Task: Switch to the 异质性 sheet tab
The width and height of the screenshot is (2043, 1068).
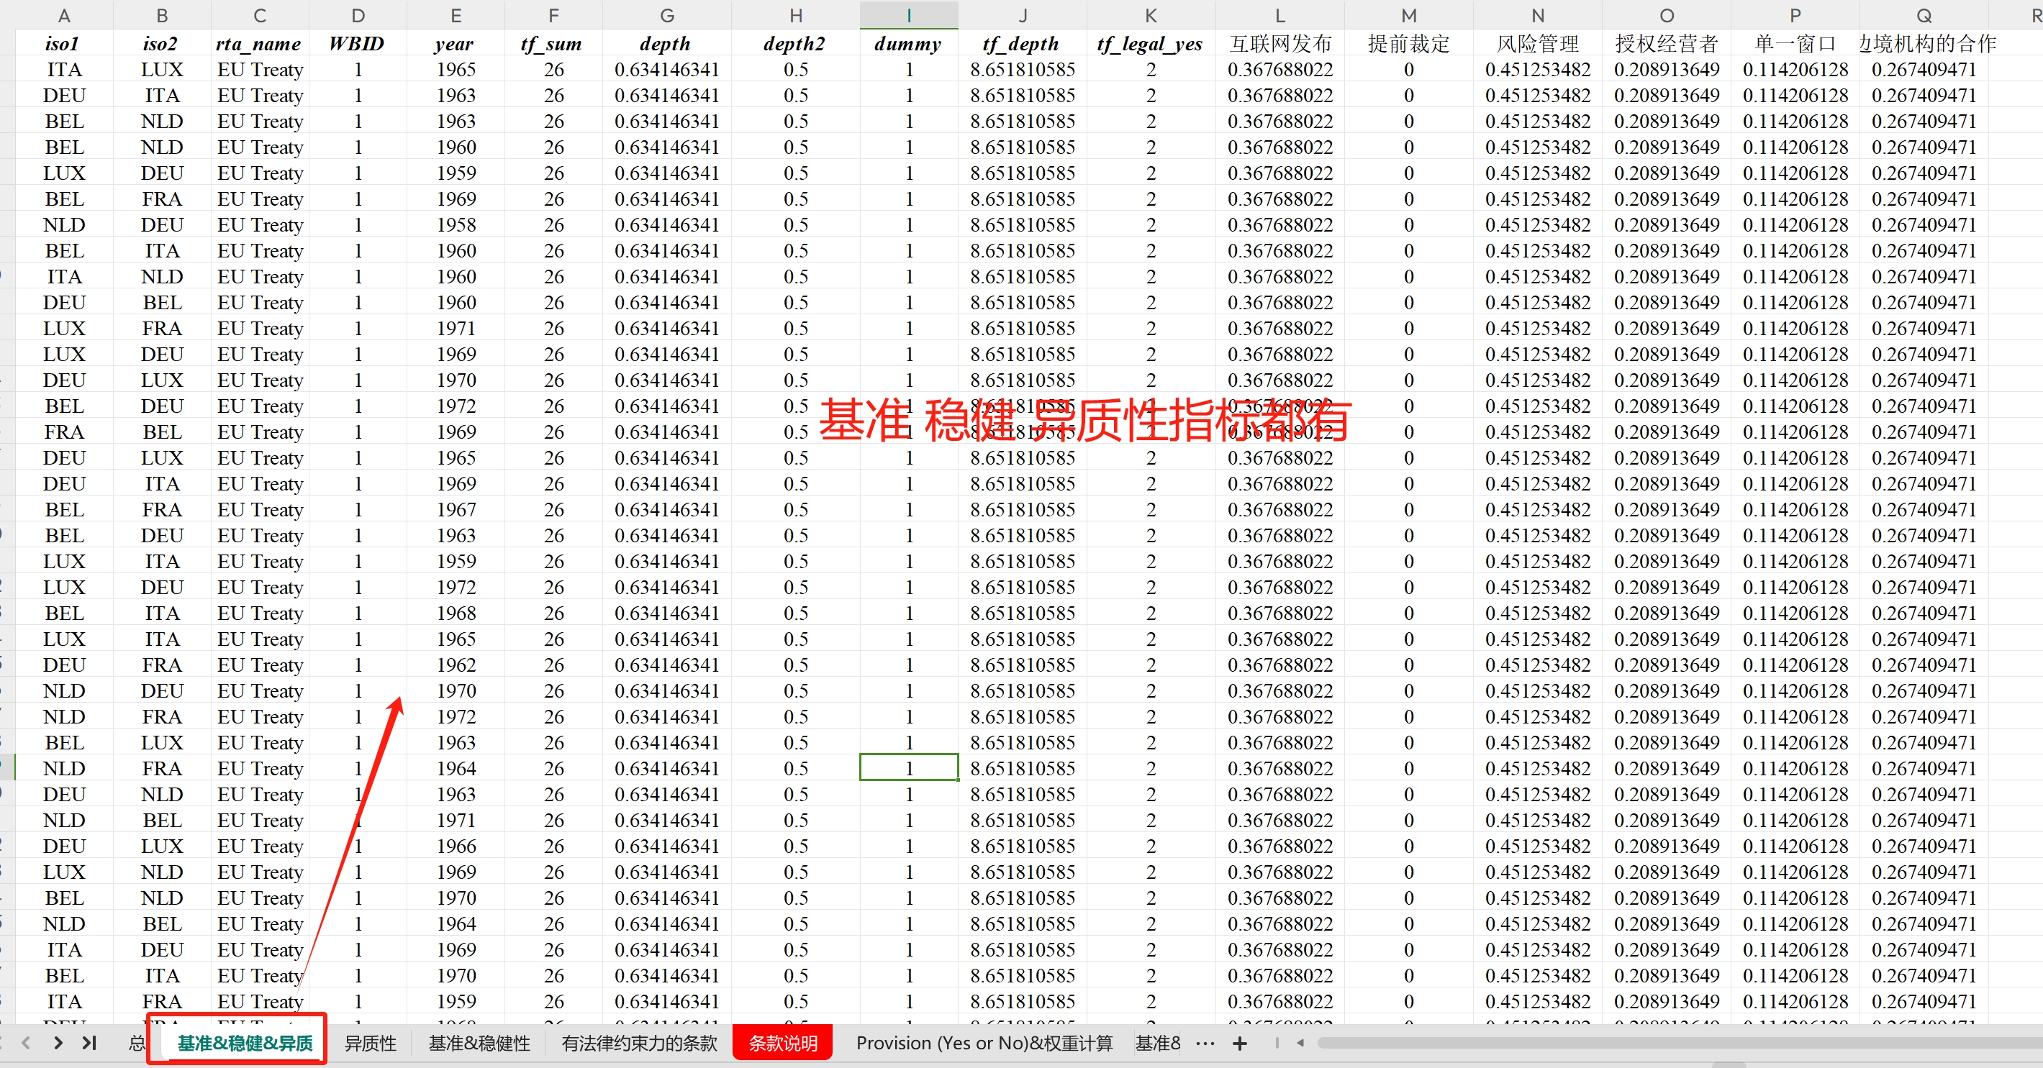Action: (x=370, y=1044)
